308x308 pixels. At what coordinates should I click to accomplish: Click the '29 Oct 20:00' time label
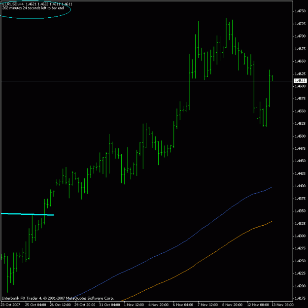pyautogui.click(x=85, y=305)
